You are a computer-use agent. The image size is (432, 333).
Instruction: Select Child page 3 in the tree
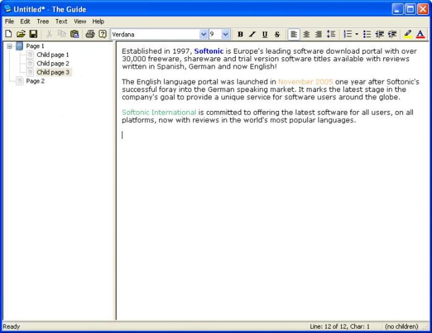(x=53, y=72)
